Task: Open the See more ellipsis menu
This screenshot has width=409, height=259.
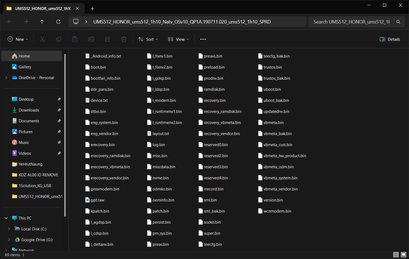Action: [203, 39]
